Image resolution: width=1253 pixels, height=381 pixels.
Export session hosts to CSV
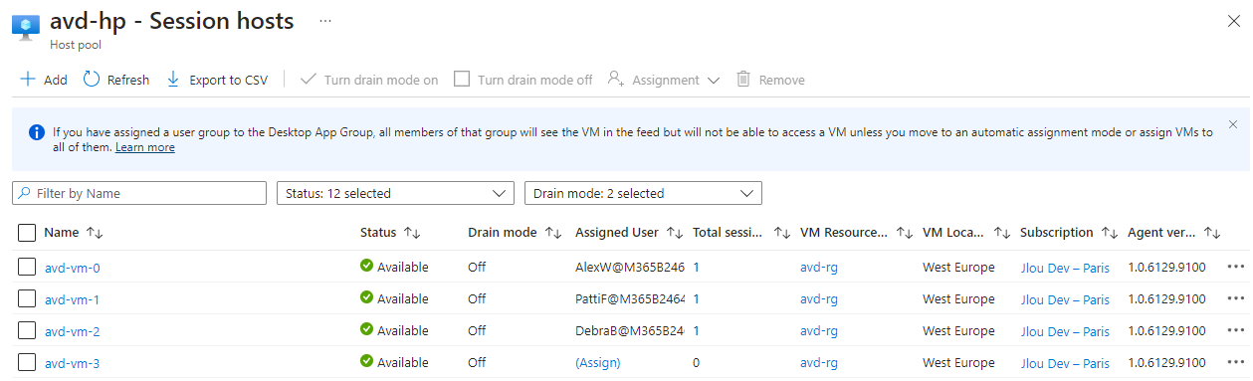click(x=217, y=80)
